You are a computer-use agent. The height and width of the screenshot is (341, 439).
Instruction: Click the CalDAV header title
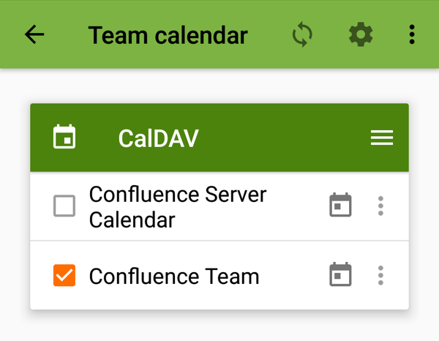click(158, 138)
